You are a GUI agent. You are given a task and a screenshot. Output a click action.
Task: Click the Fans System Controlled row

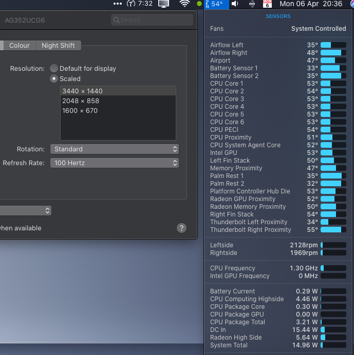(x=278, y=29)
